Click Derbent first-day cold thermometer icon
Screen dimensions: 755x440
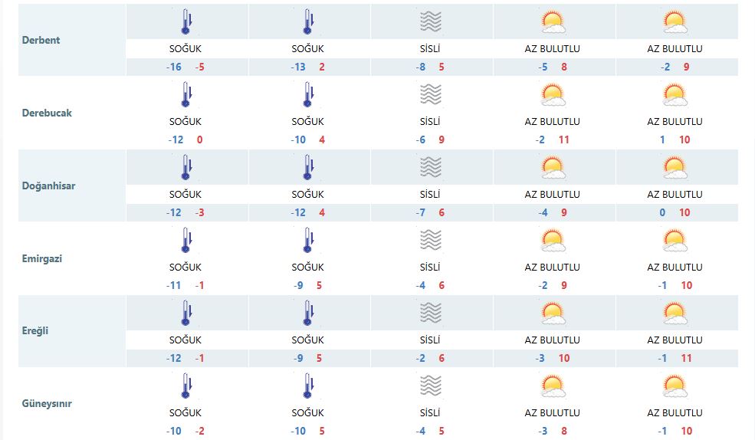[185, 21]
